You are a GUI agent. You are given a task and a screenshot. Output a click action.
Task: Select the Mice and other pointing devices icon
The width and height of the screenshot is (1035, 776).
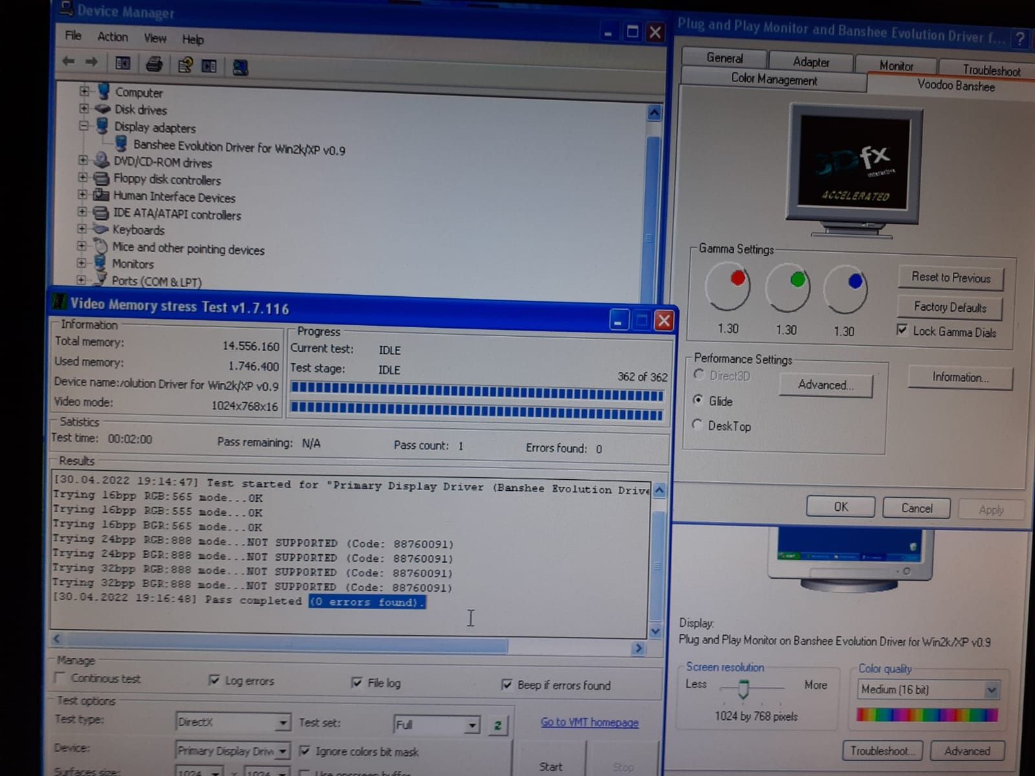100,246
